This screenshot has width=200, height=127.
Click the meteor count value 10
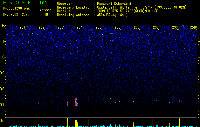pyautogui.click(x=46, y=15)
